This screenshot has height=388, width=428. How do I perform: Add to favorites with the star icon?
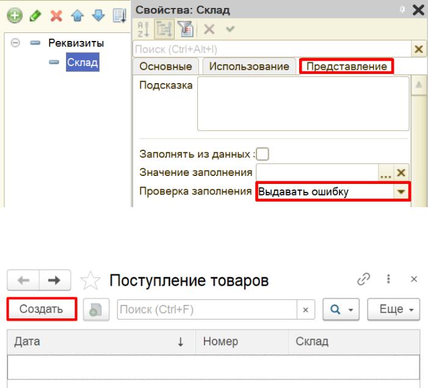(x=94, y=281)
